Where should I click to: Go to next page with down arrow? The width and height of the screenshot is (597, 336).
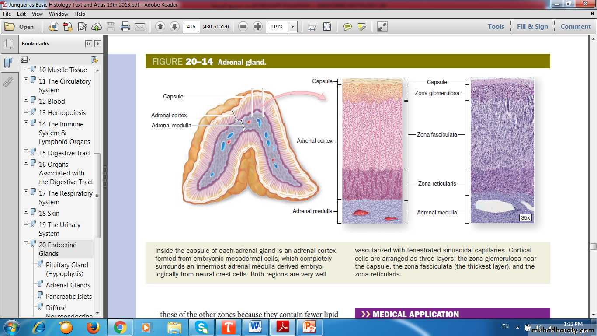[174, 27]
